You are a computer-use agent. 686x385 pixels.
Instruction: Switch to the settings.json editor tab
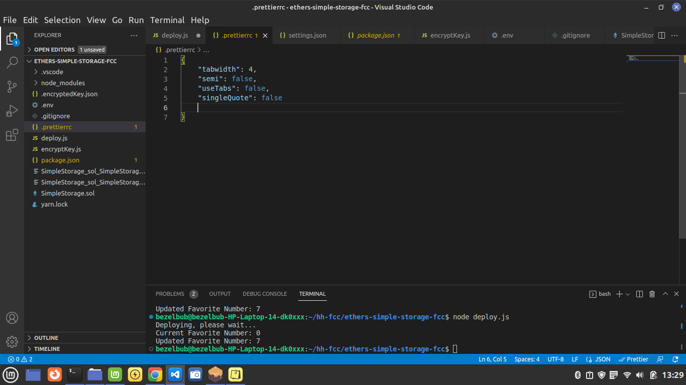306,36
